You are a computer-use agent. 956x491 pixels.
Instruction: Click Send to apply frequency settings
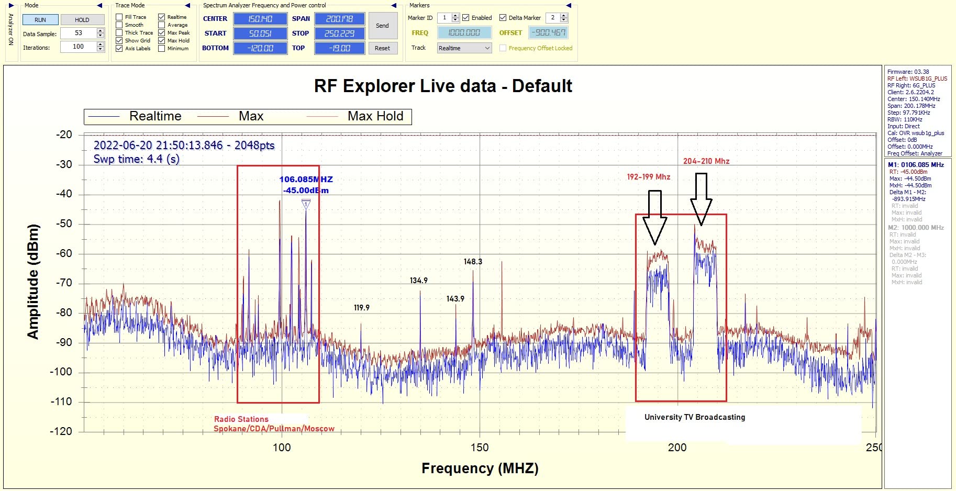(383, 25)
